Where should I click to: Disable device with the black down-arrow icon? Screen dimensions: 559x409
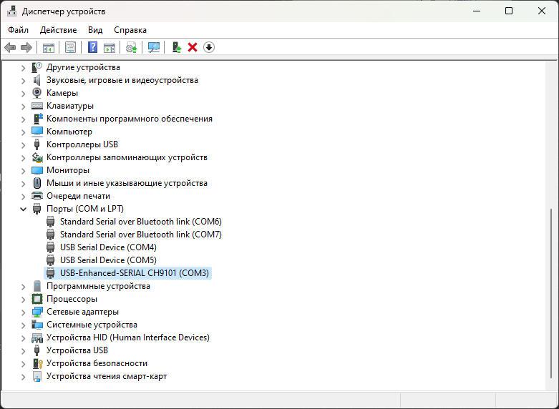click(209, 47)
